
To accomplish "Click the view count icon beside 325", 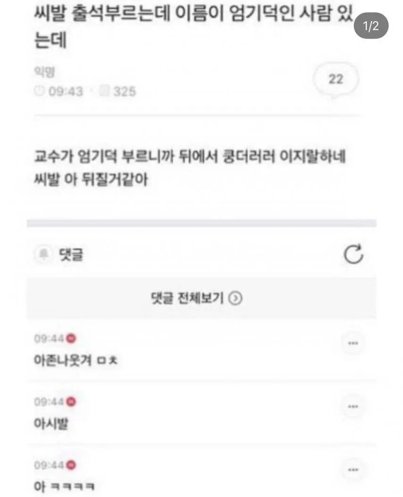I will (x=104, y=91).
